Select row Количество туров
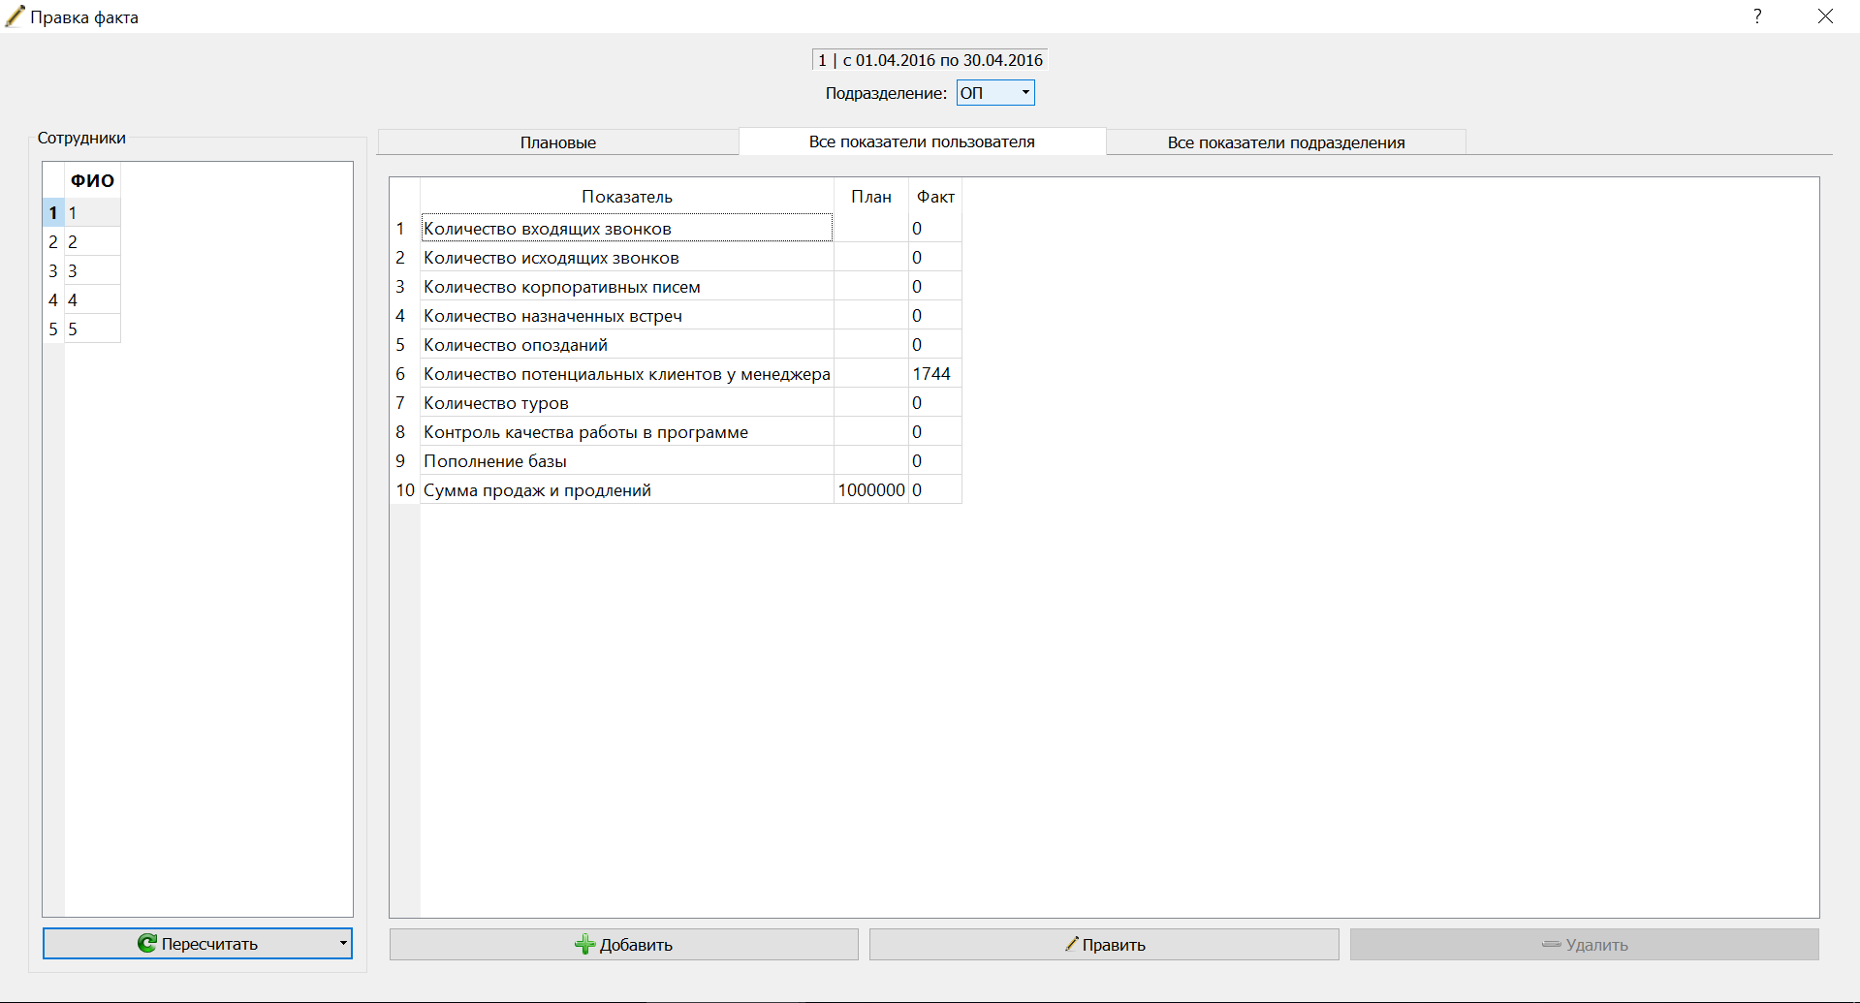 pyautogui.click(x=627, y=403)
